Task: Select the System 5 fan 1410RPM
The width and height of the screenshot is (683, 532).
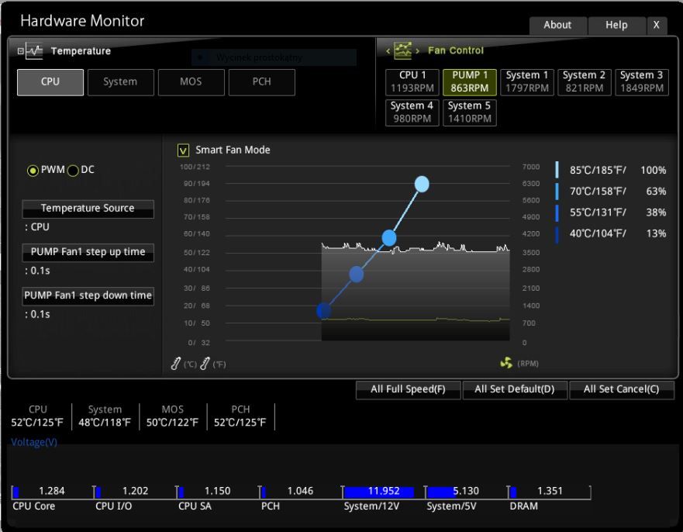Action: pyautogui.click(x=470, y=112)
